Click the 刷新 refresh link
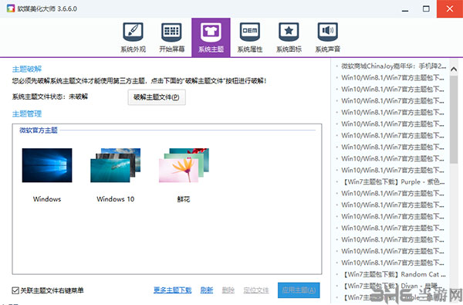The image size is (463, 305). 207,290
